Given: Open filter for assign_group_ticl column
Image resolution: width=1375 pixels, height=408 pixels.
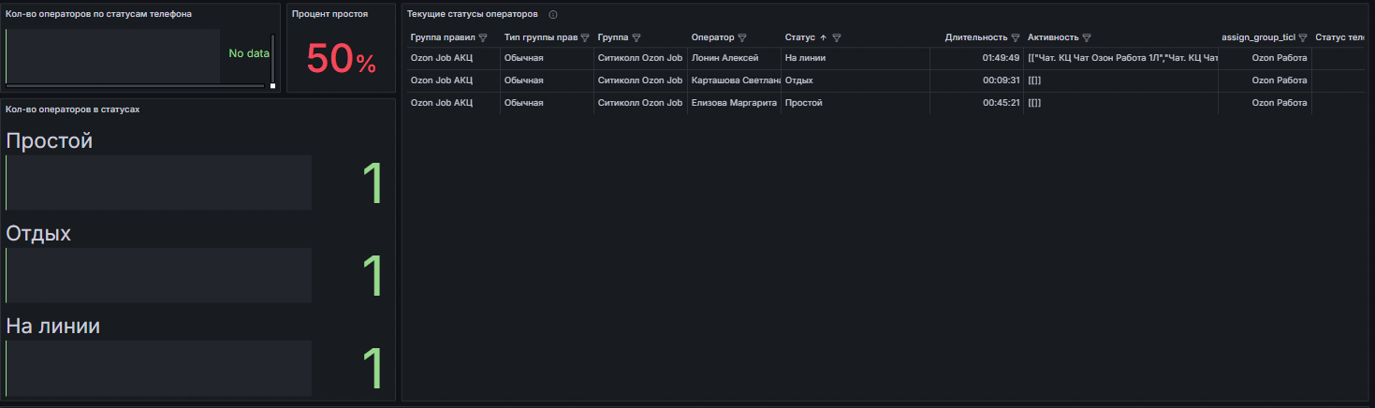Looking at the screenshot, I should (x=1303, y=38).
